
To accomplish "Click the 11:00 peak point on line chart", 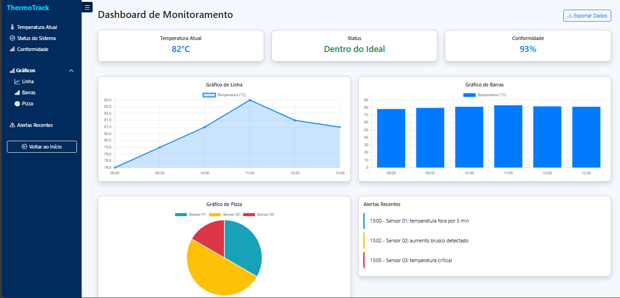I will click(250, 100).
